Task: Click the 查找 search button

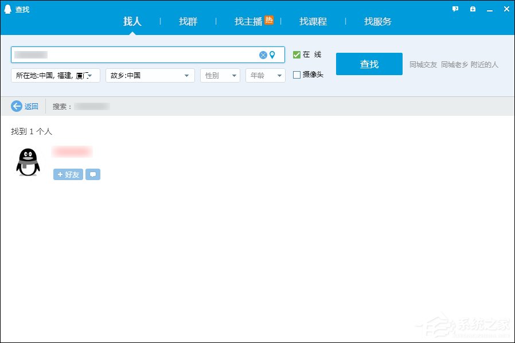Action: (x=369, y=64)
